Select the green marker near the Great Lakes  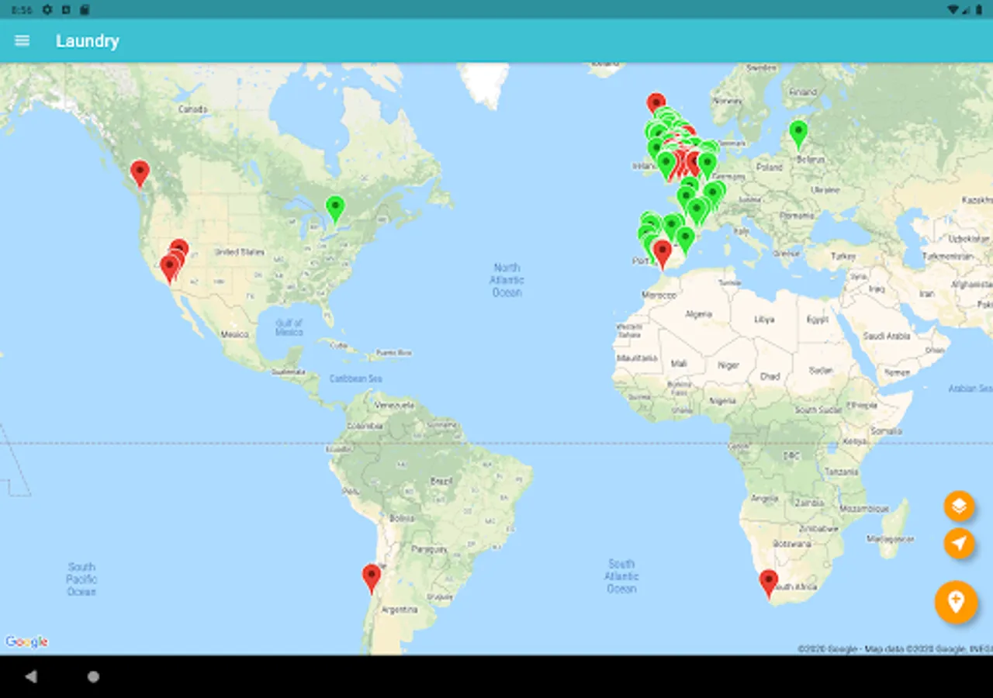coord(335,209)
